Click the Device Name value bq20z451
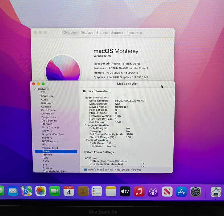The height and width of the screenshot is (216, 224). click(122, 107)
